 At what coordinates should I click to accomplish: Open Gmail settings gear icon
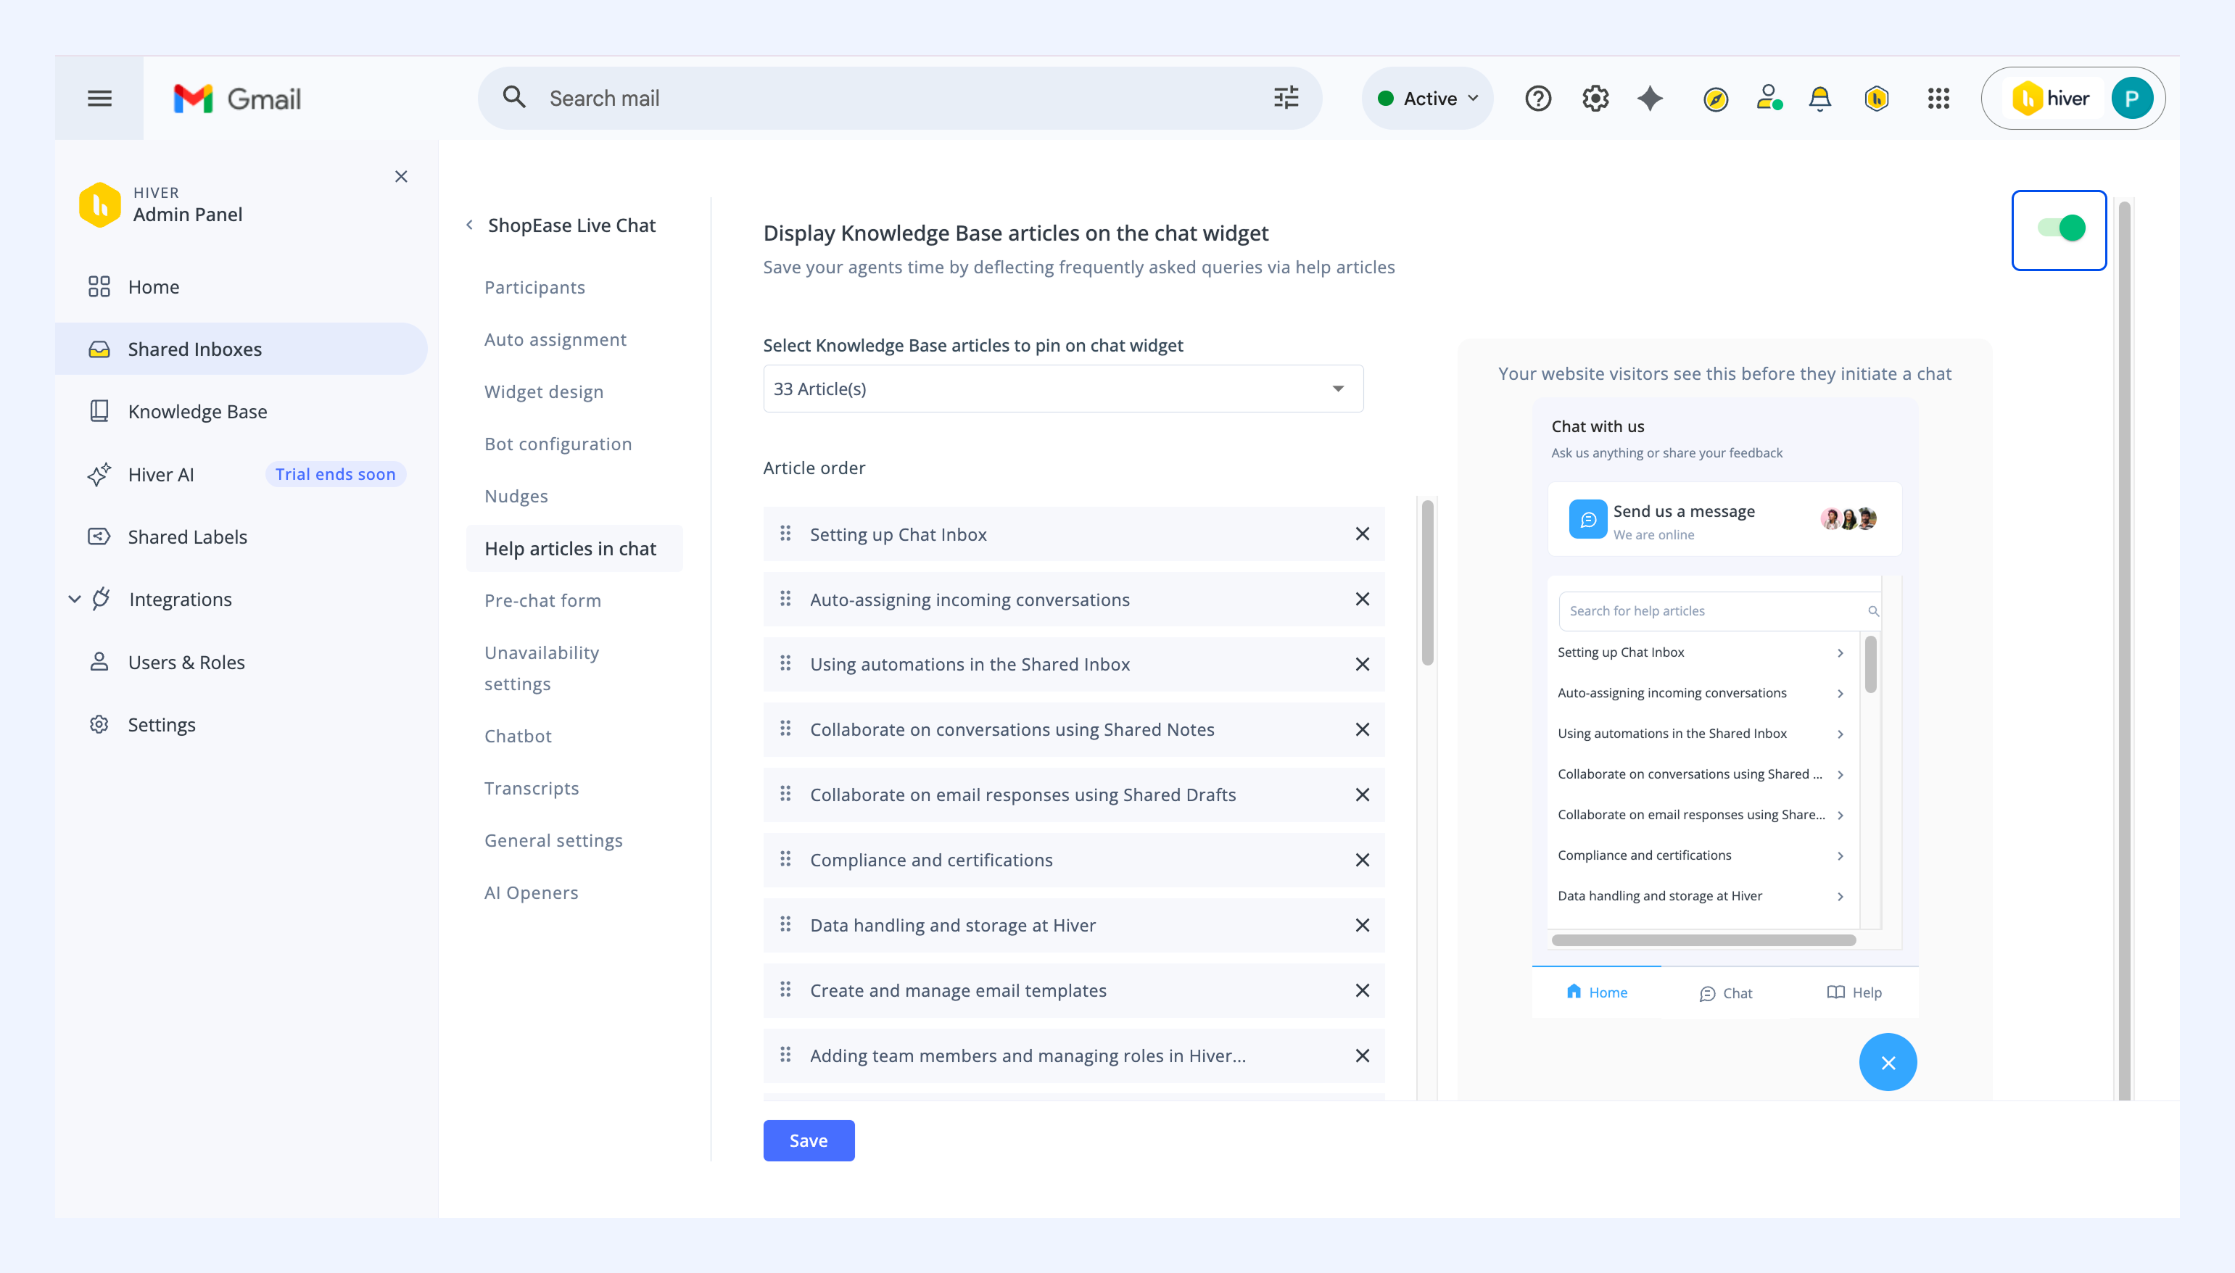(1595, 99)
